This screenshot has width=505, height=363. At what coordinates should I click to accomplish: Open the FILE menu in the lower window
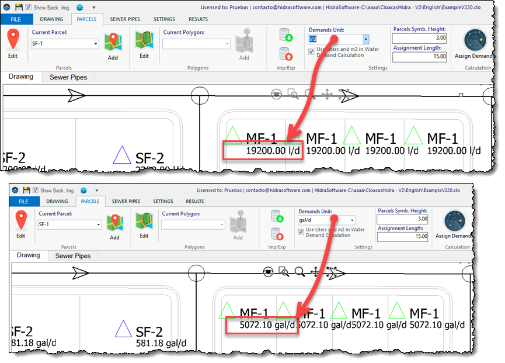(x=22, y=201)
